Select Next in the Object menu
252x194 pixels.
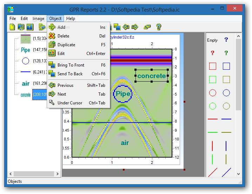78,94
